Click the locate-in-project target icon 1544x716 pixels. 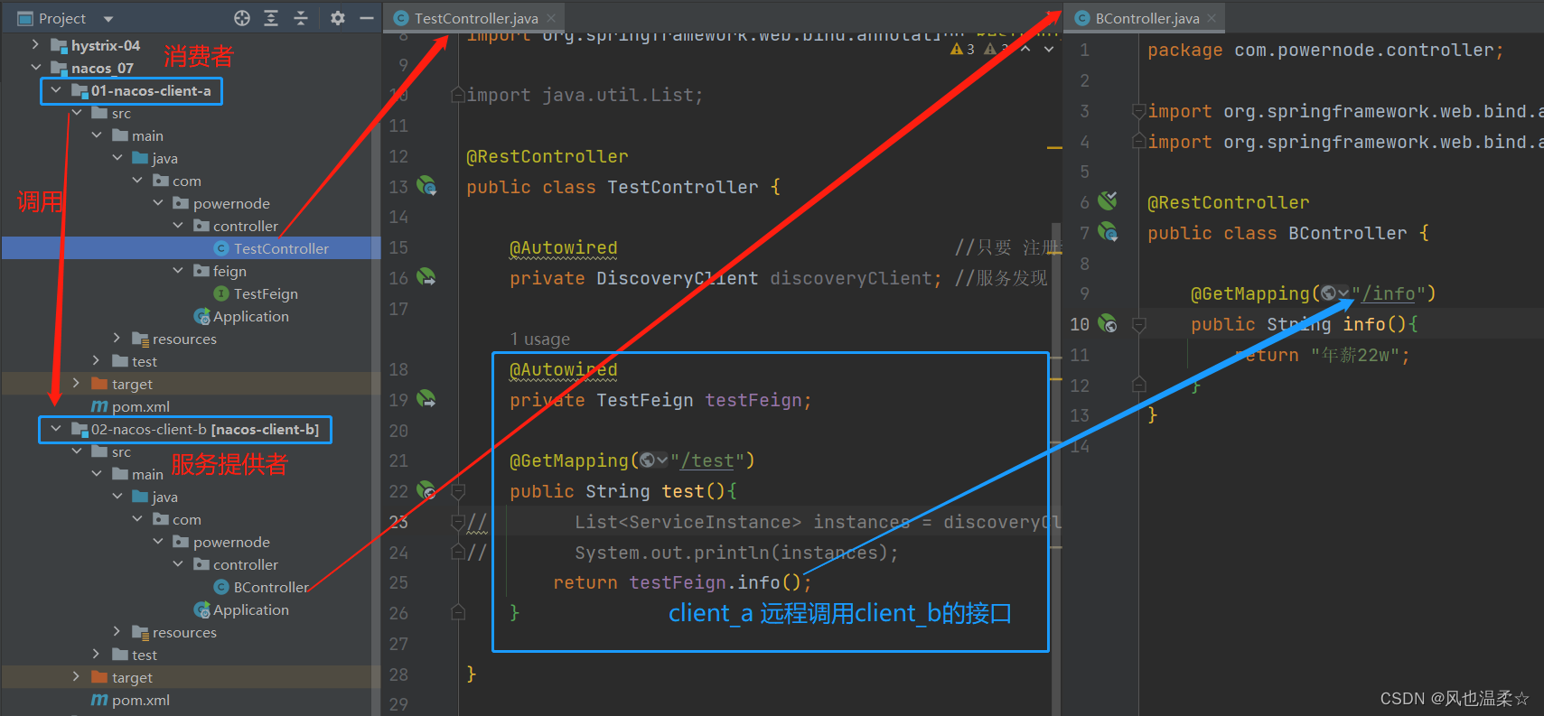coord(242,18)
